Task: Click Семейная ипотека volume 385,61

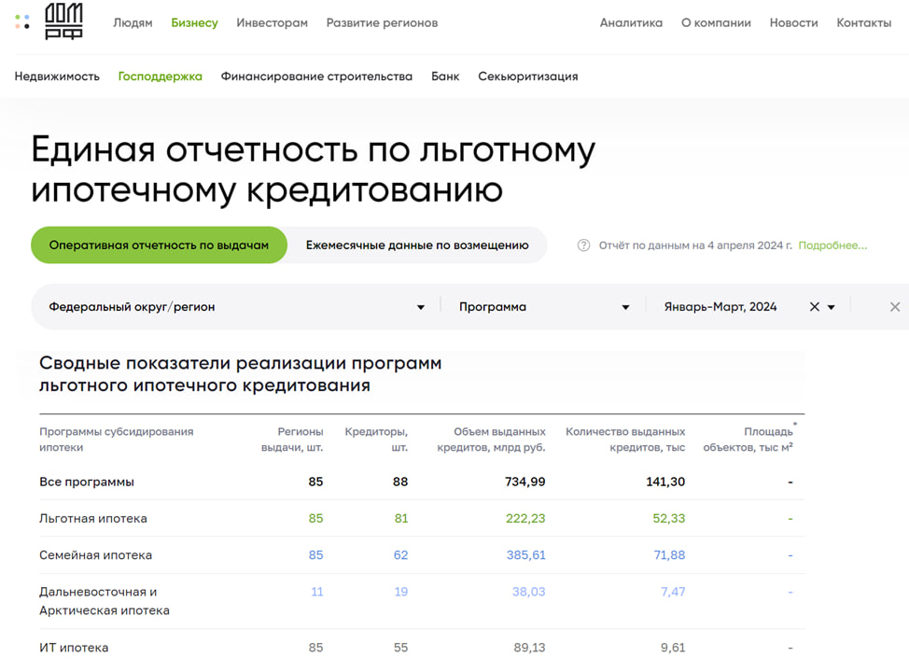Action: click(x=525, y=555)
